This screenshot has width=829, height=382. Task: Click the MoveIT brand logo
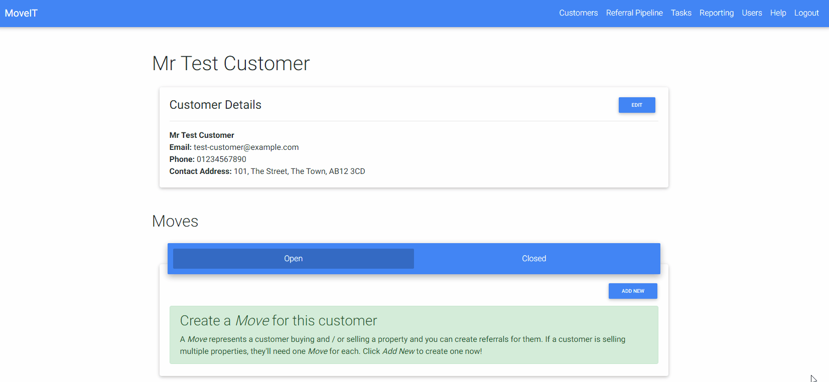coord(21,14)
